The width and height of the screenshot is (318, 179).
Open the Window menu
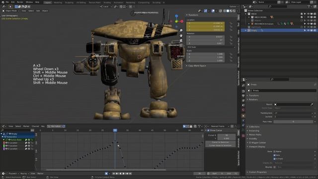29,2
